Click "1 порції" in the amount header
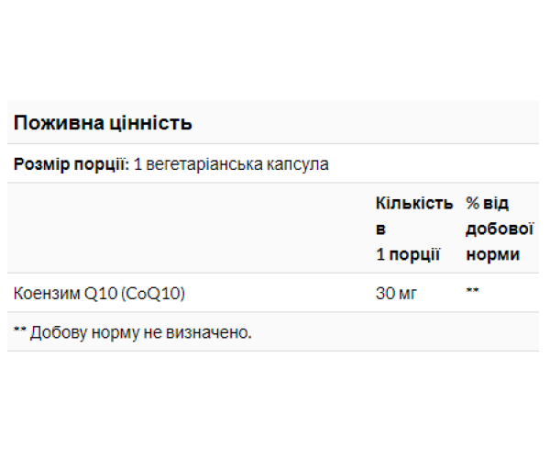550x459 pixels. [x=408, y=254]
